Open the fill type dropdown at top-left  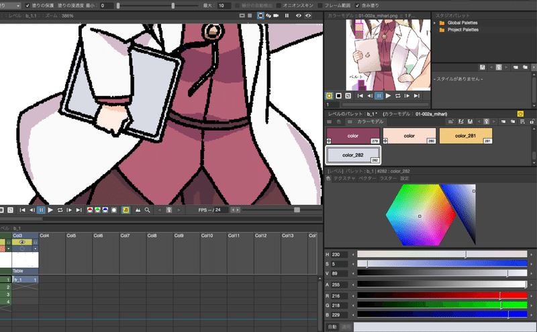(10, 5)
